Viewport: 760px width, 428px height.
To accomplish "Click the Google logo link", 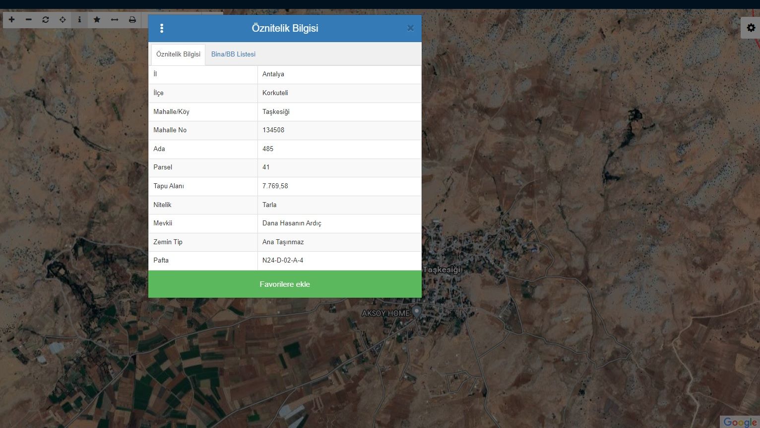I will [739, 422].
